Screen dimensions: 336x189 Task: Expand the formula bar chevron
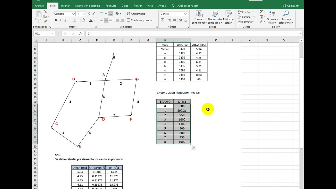point(301,33)
